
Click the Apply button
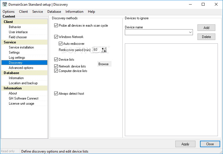185,144
